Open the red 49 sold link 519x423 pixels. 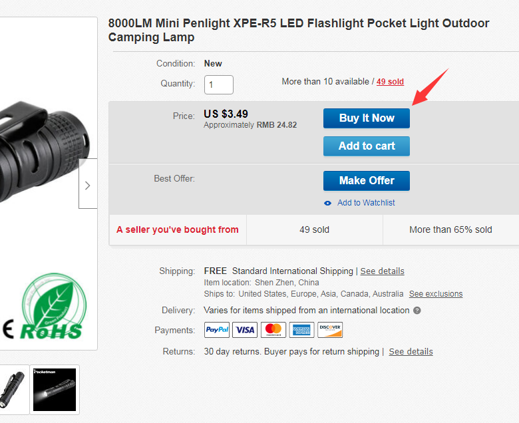point(390,82)
